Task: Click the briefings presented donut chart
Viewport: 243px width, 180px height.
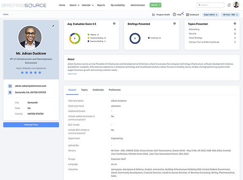Action: [135, 39]
